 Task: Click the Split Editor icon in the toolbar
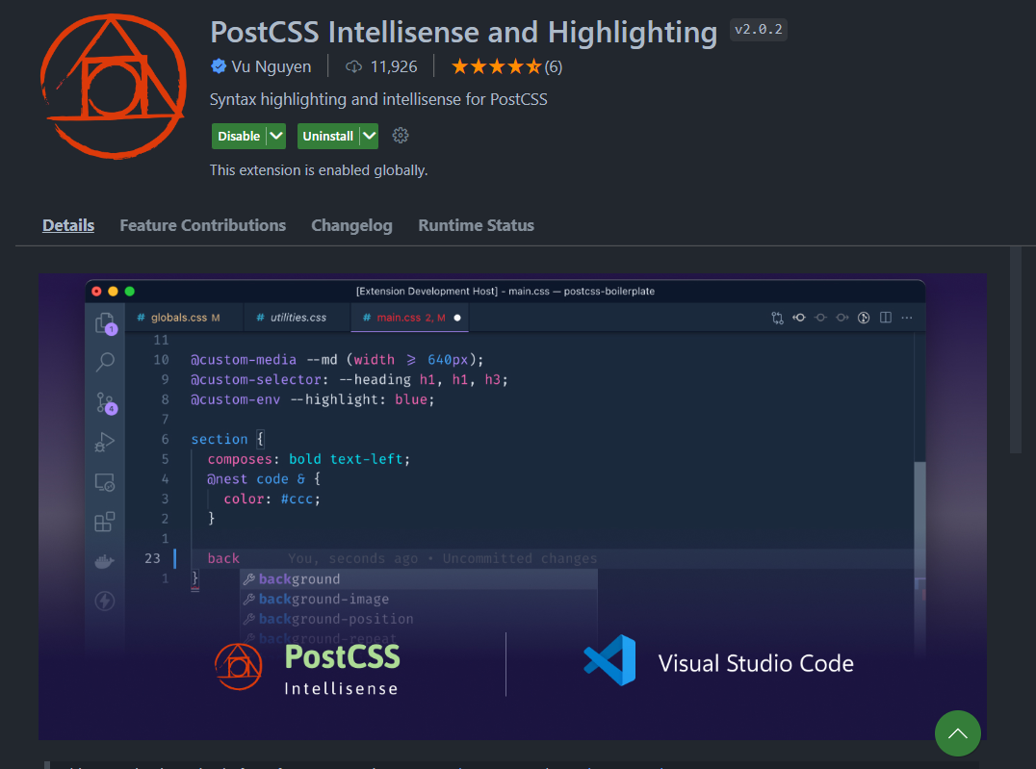(x=885, y=318)
